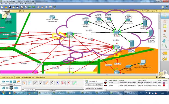The width and height of the screenshot is (169, 104).
Task: Open a file via the folder icon
Action: [6, 7]
